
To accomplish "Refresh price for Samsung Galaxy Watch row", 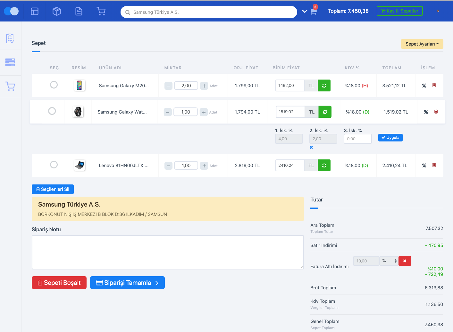I will tap(325, 112).
